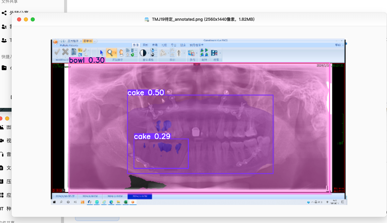The width and height of the screenshot is (387, 223).
Task: Click the image file icon in the title bar
Action: (x=147, y=19)
